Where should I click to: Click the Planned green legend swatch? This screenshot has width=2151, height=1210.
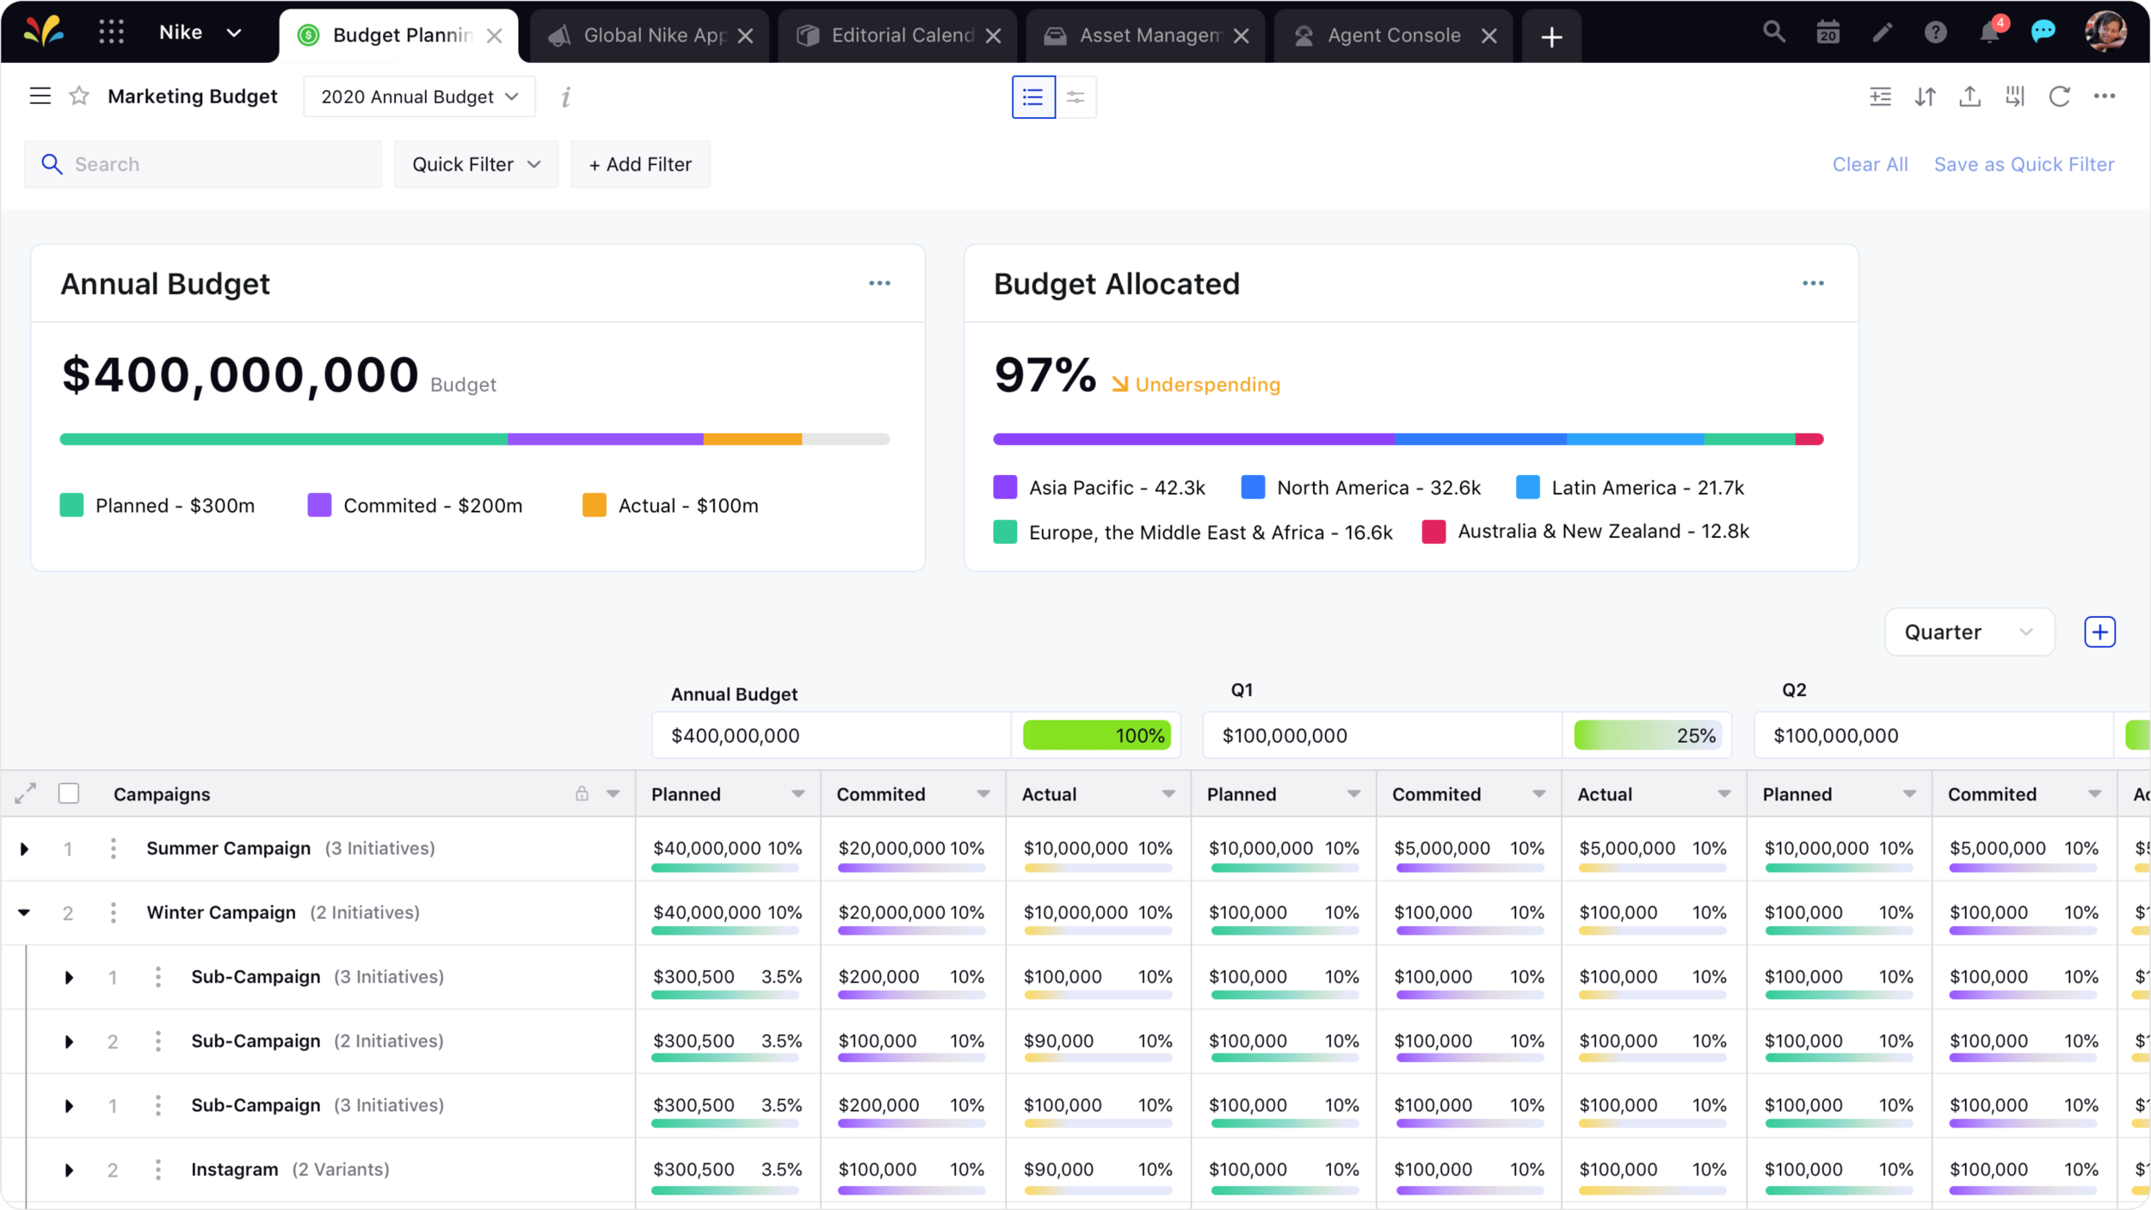[x=71, y=505]
